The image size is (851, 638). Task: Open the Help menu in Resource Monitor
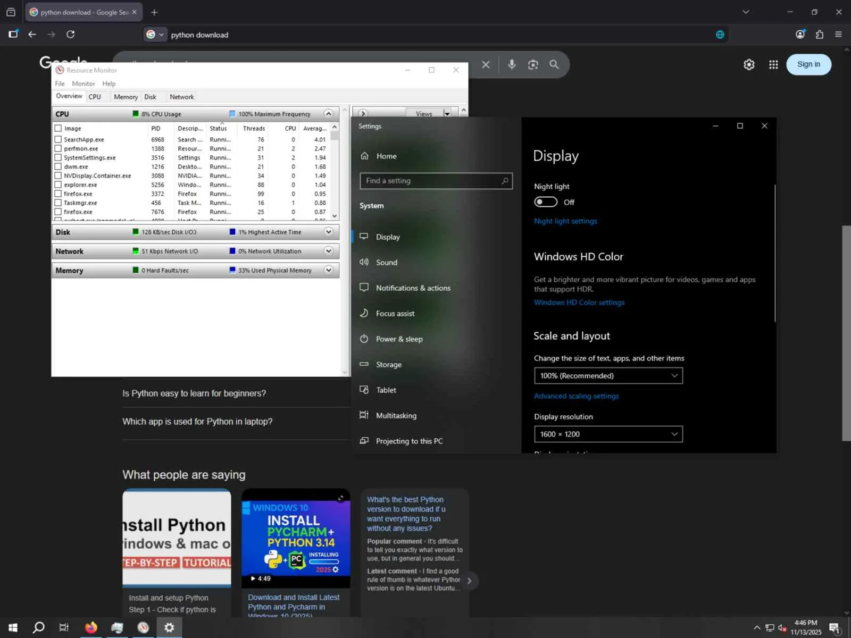click(109, 83)
